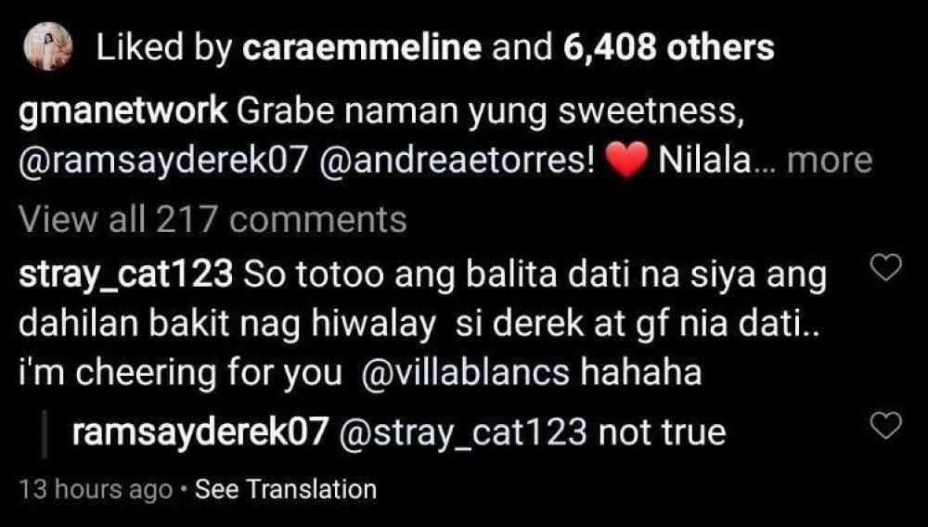Like the stray_cat123 comment with heart icon
The height and width of the screenshot is (527, 928).
[886, 268]
